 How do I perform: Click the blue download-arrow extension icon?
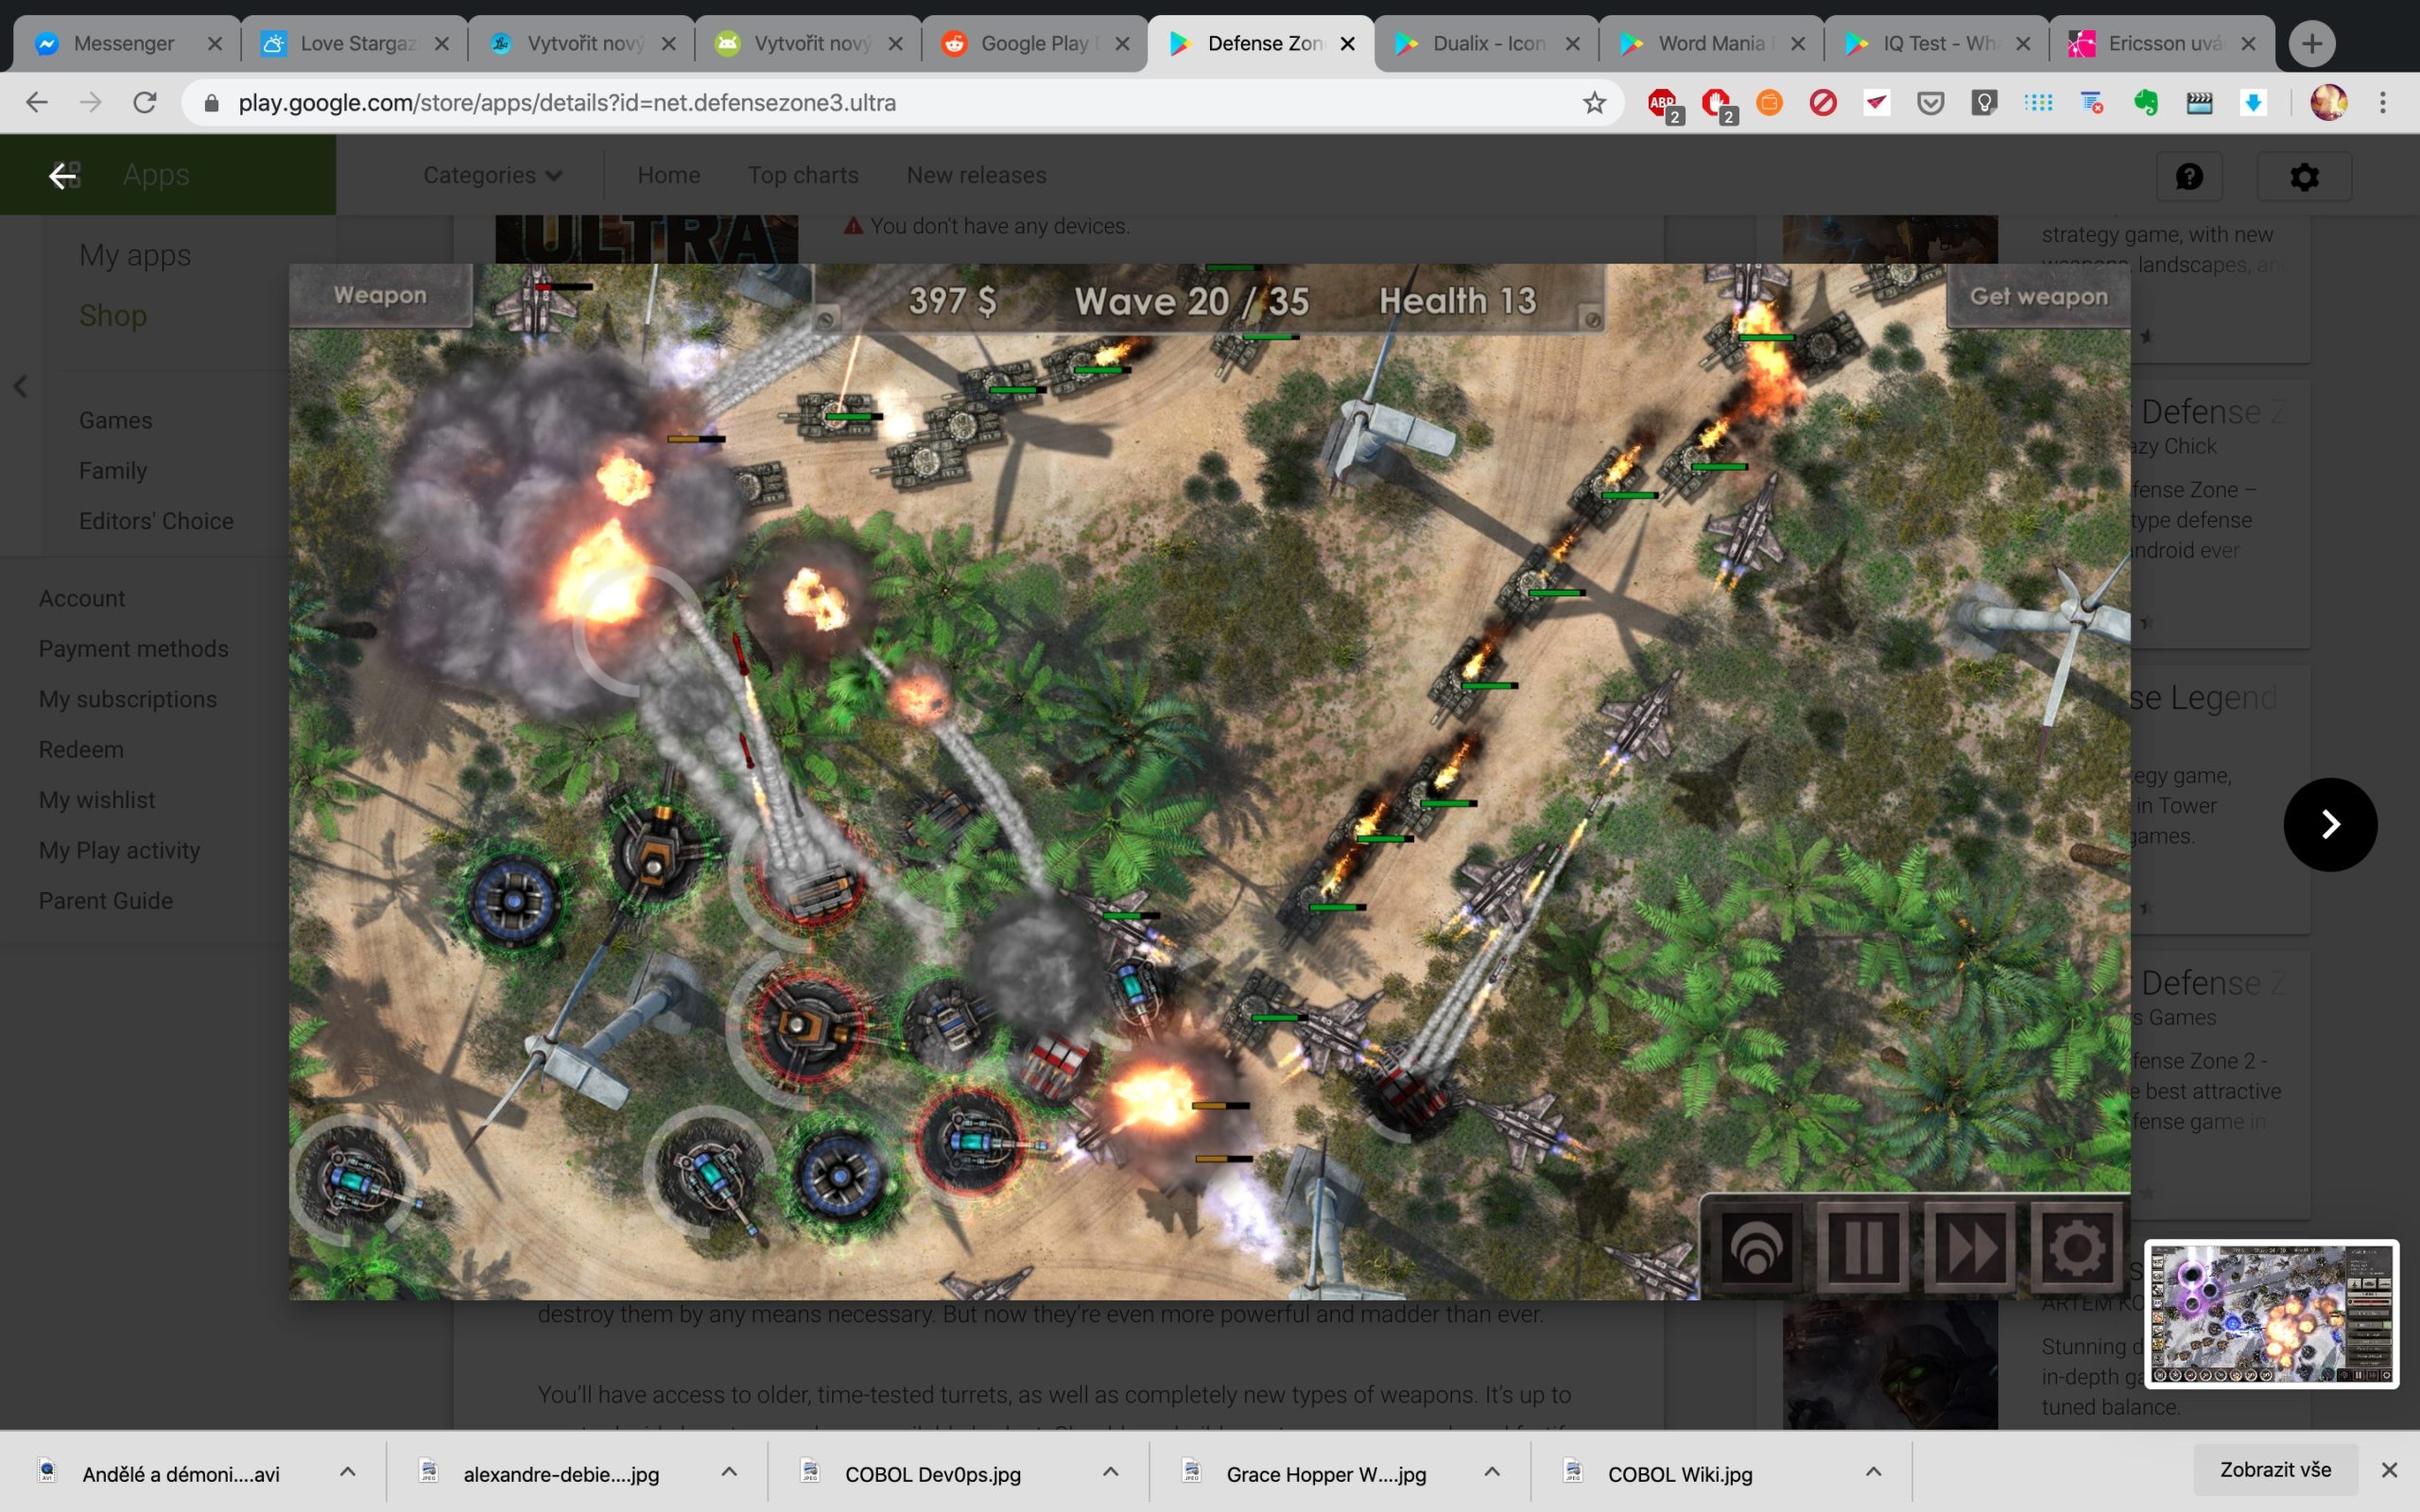[x=2253, y=102]
